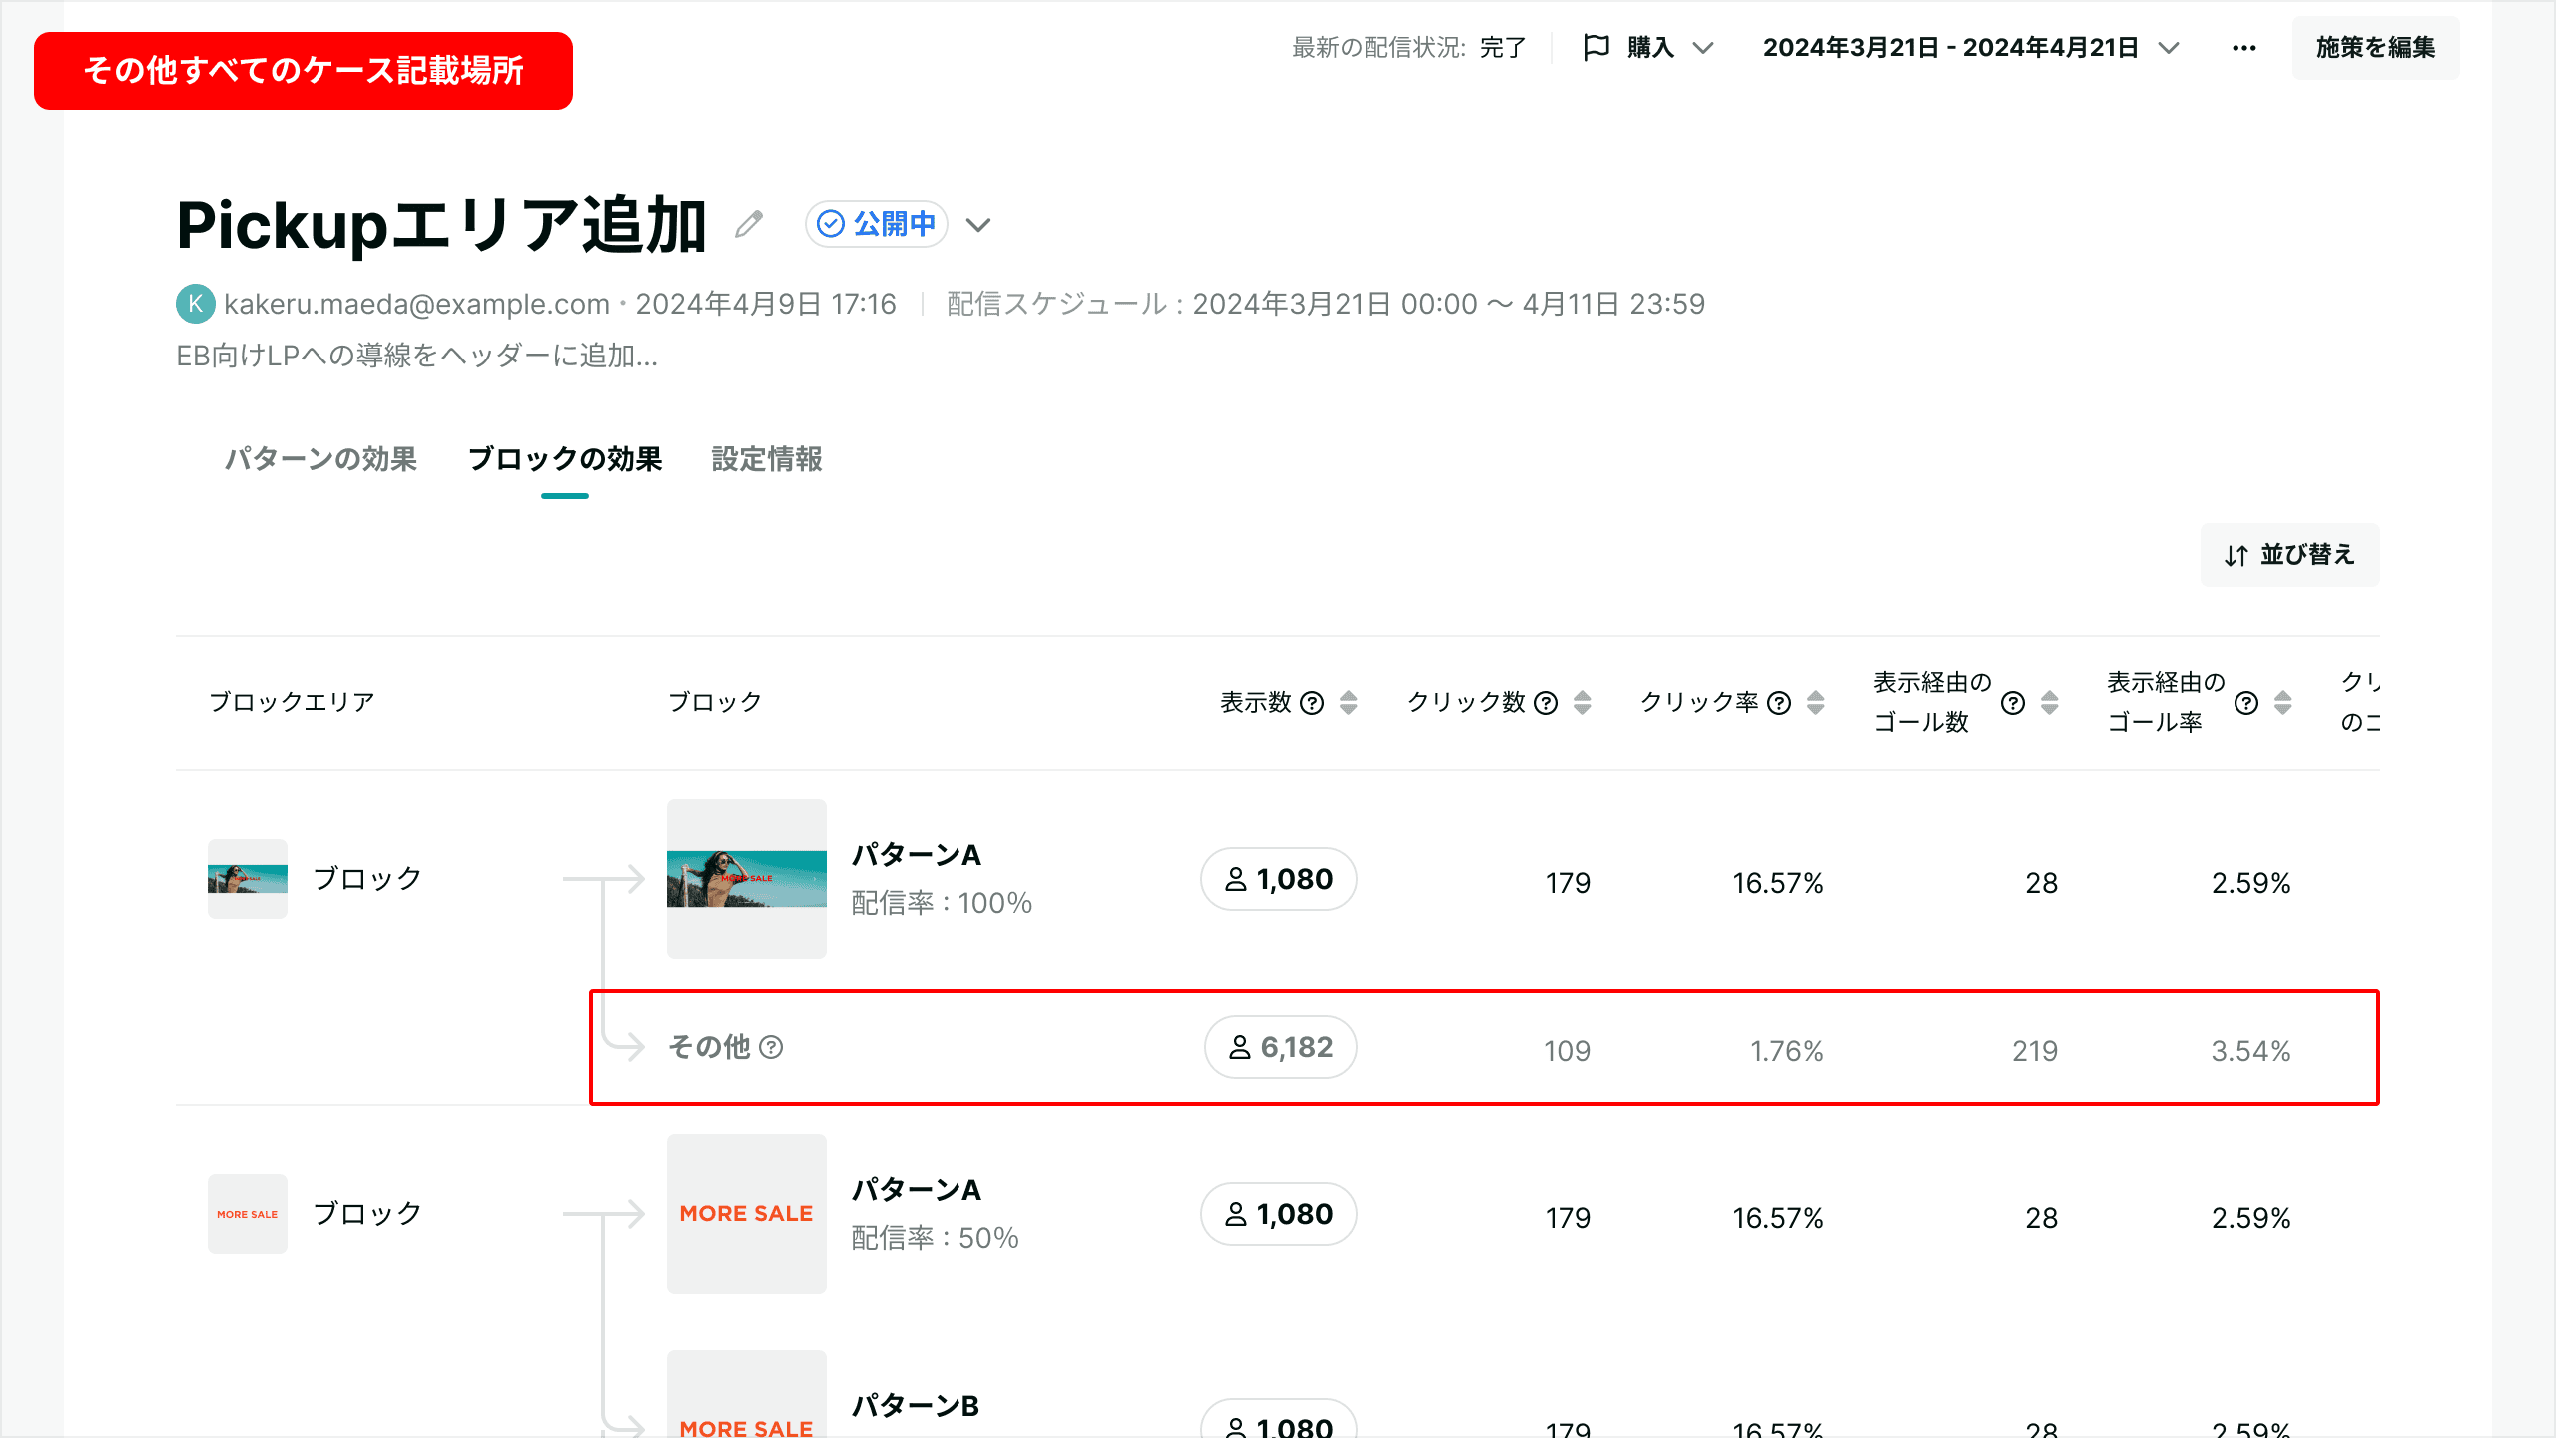Click the beach banner パターンA thumbnail
This screenshot has width=2556, height=1438.
pos(747,879)
